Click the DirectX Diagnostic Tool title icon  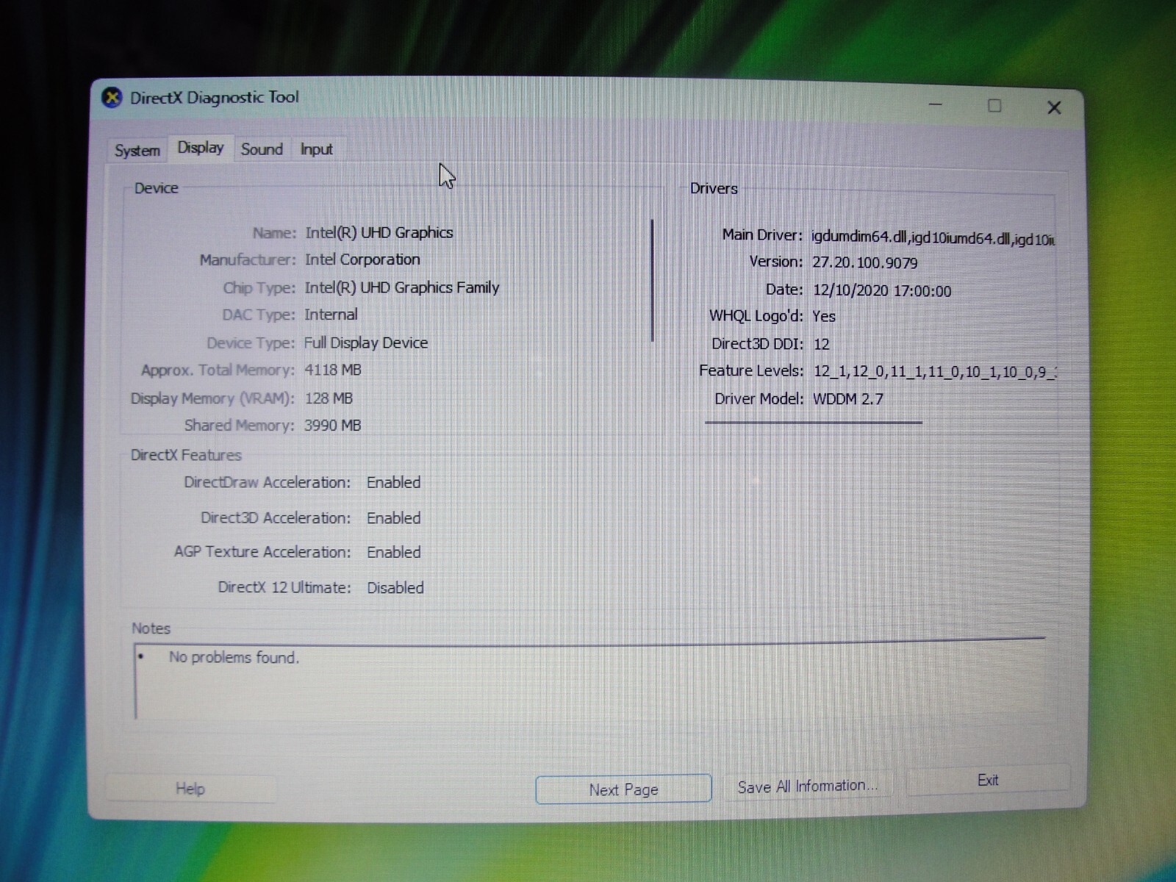coord(112,97)
